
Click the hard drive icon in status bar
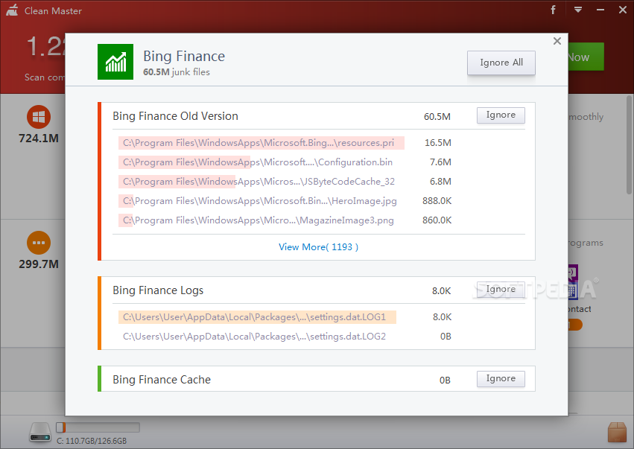tap(40, 432)
